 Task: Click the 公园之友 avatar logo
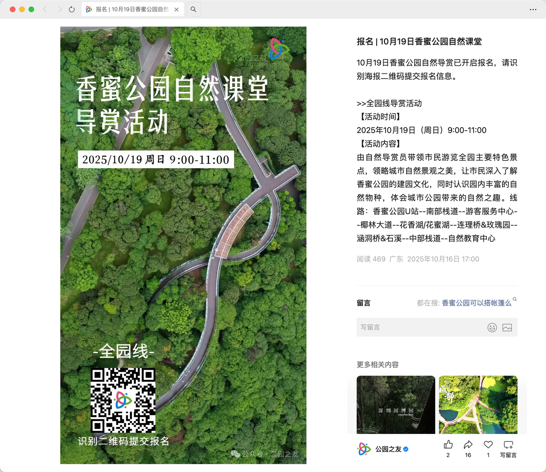click(x=364, y=449)
